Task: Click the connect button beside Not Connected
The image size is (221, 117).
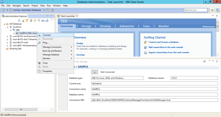Action: [95, 72]
